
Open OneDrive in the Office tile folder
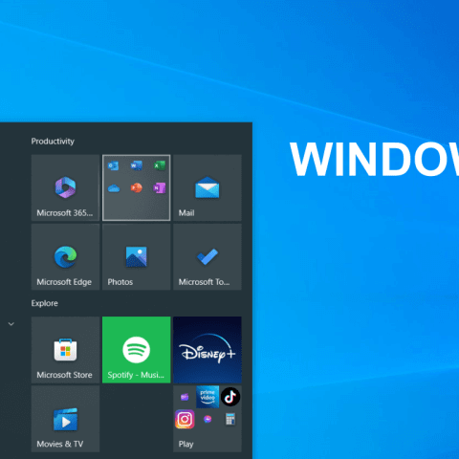point(114,188)
